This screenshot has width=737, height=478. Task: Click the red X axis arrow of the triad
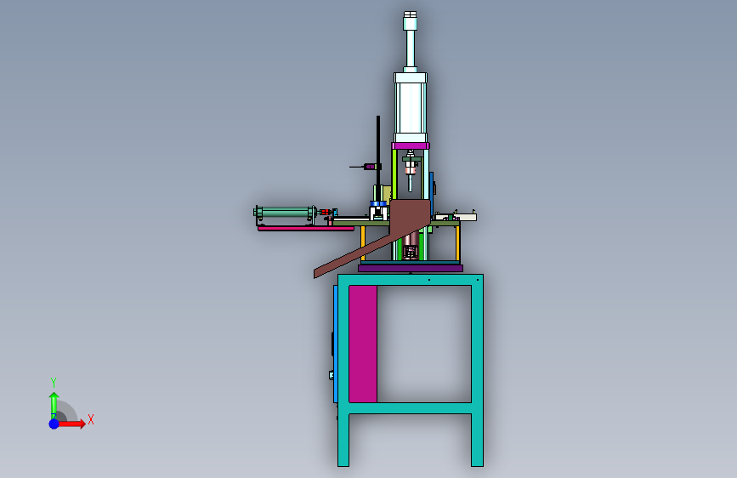71,424
